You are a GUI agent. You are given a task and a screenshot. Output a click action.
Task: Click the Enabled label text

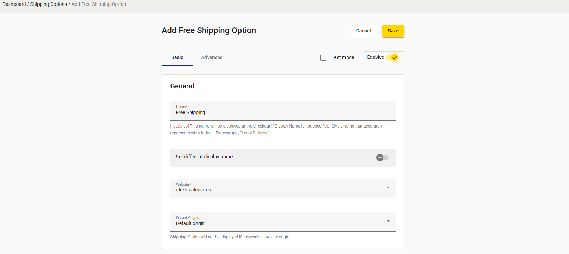[x=375, y=57]
